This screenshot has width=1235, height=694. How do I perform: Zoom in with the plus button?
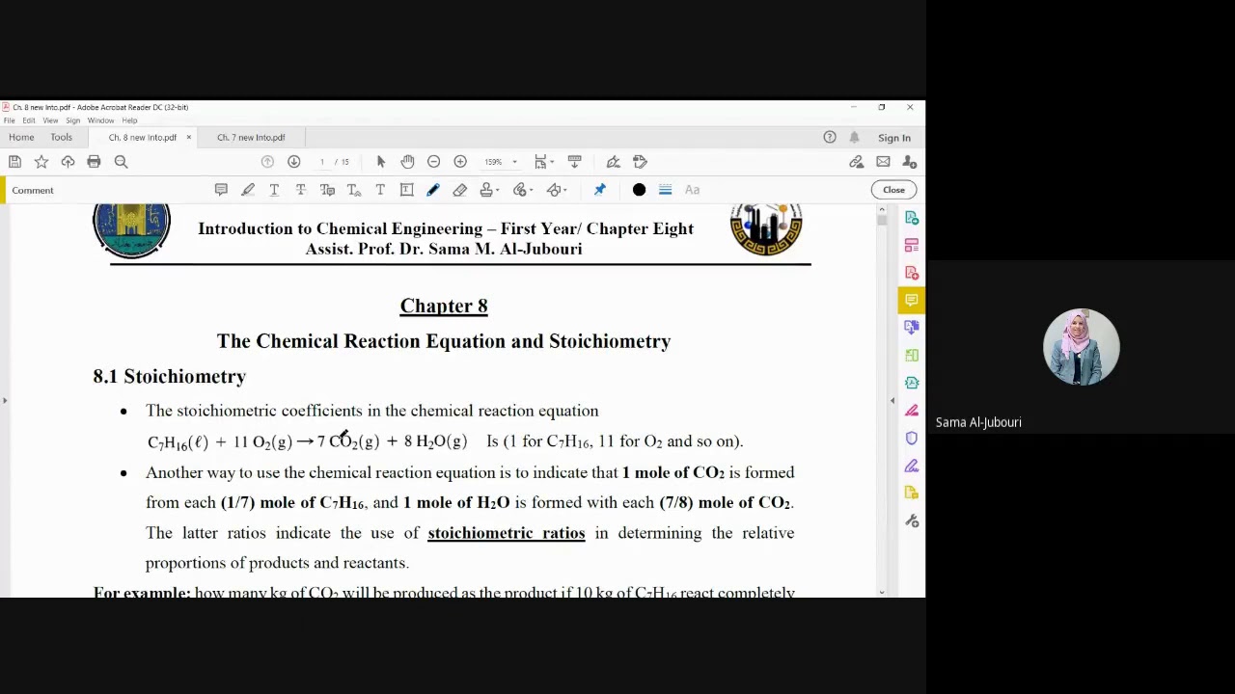click(460, 162)
